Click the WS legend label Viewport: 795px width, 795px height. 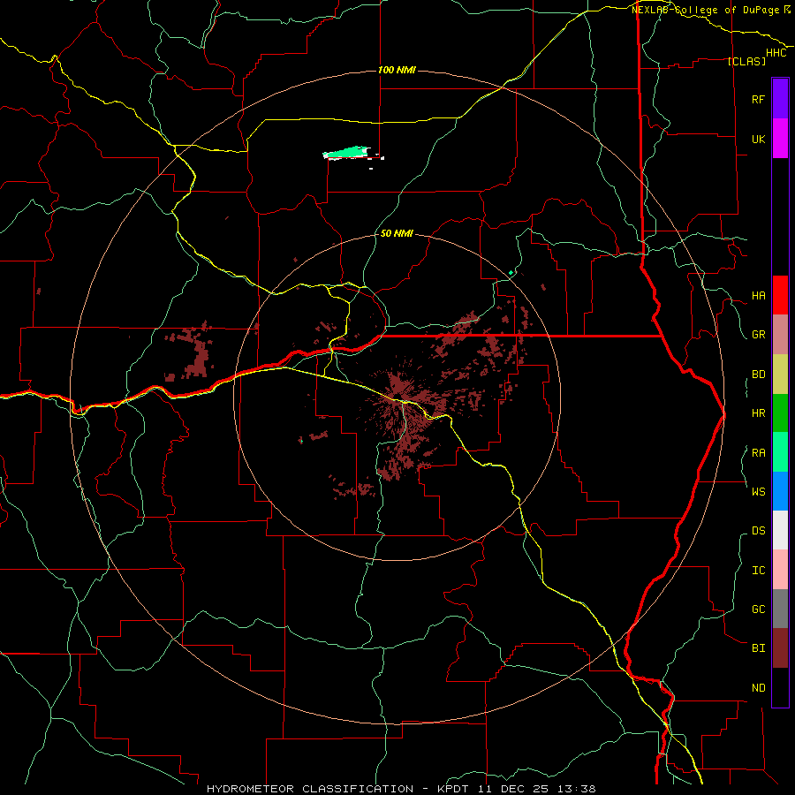click(x=759, y=491)
